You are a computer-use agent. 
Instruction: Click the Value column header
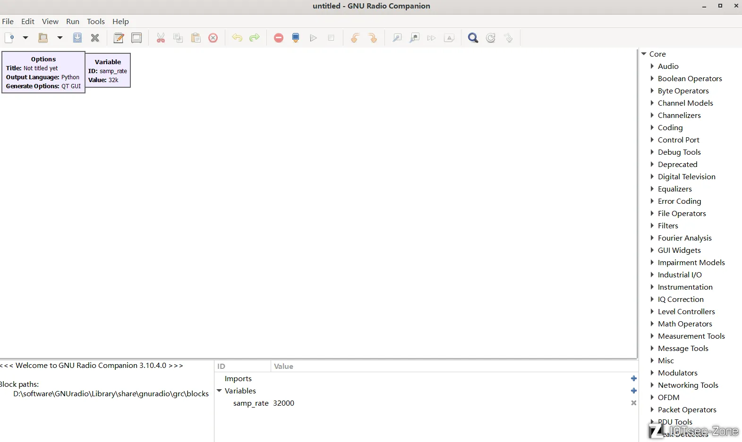pos(454,366)
